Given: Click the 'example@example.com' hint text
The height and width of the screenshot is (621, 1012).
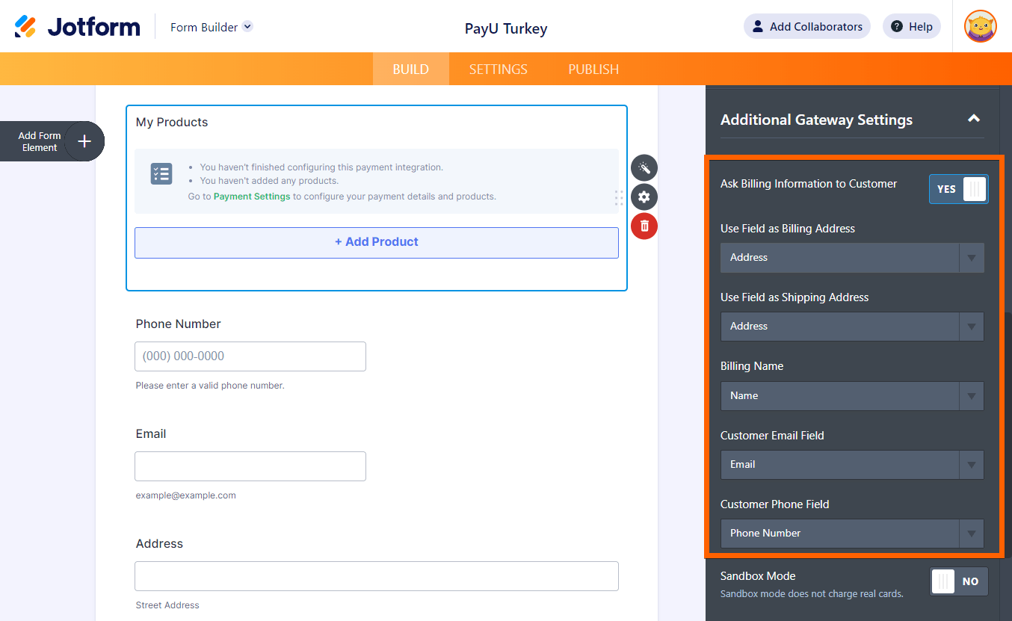Looking at the screenshot, I should 186,495.
